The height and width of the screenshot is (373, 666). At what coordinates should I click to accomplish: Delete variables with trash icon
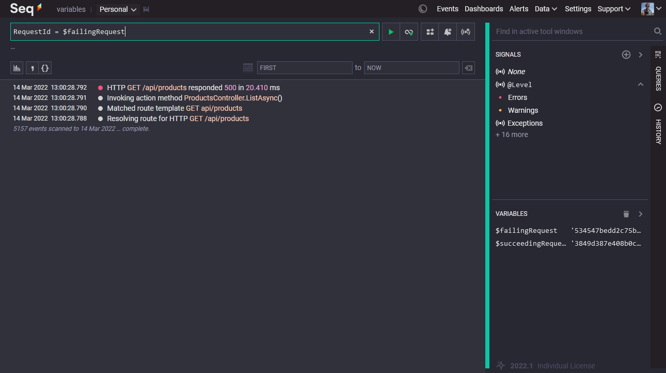[x=626, y=214]
